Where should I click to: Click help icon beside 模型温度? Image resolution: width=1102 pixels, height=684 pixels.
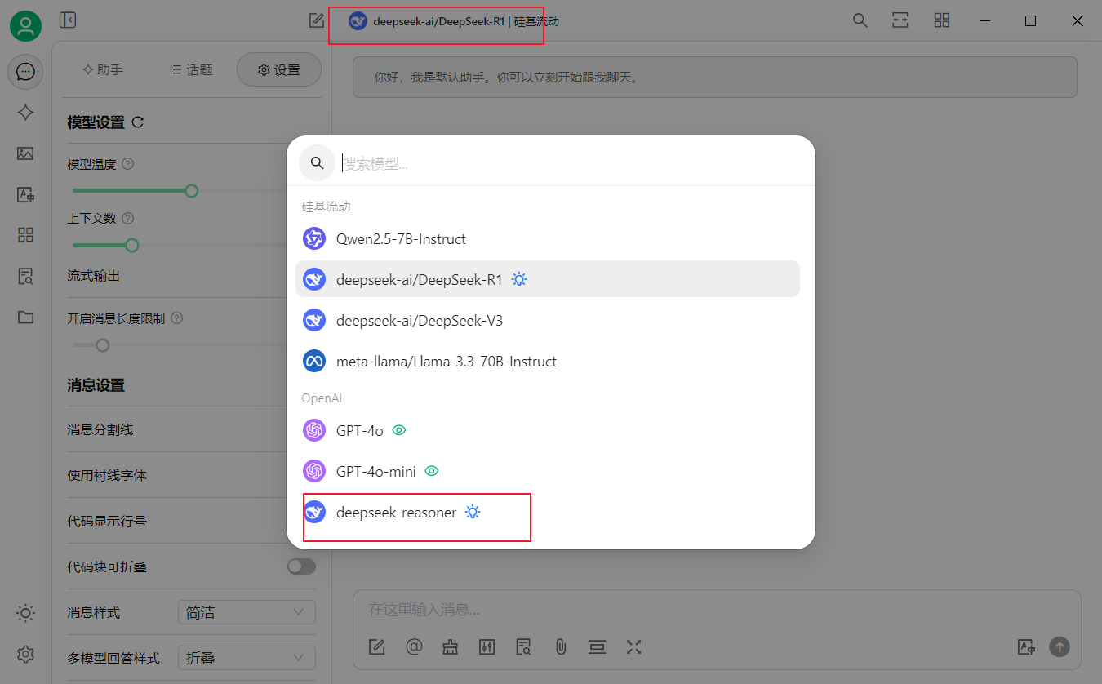(127, 164)
